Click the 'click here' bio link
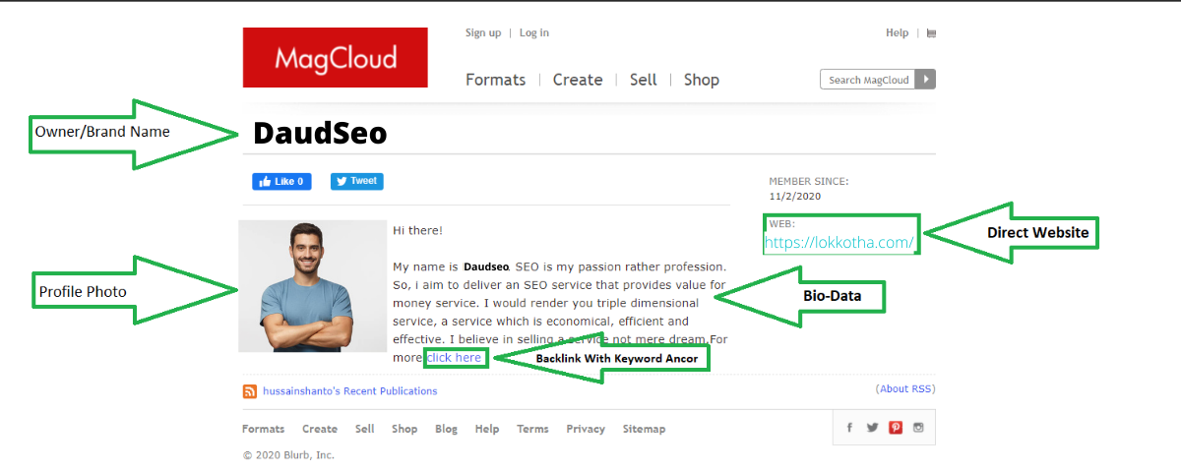The height and width of the screenshot is (472, 1181). coord(455,358)
